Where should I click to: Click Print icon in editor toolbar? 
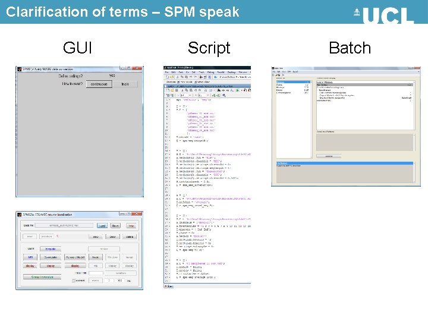coord(205,90)
